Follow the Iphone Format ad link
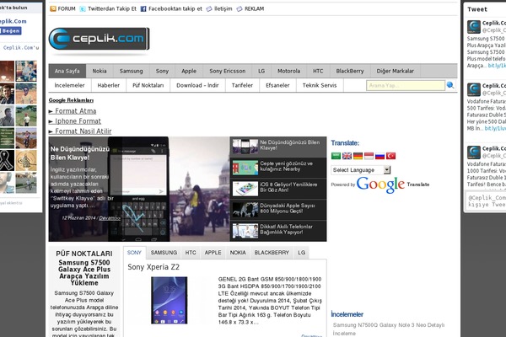Viewport: 506px width, 337px height. 78,121
